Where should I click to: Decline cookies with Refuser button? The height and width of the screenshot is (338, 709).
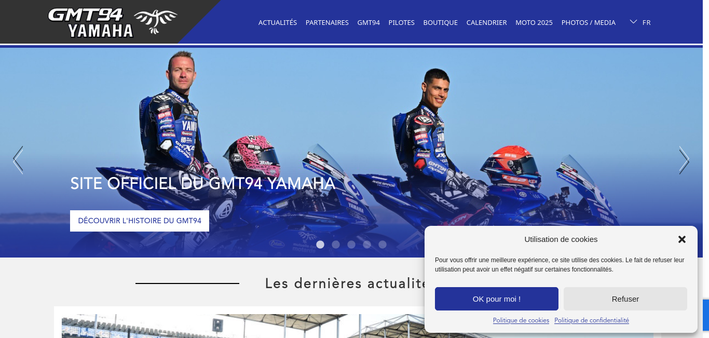pyautogui.click(x=625, y=299)
